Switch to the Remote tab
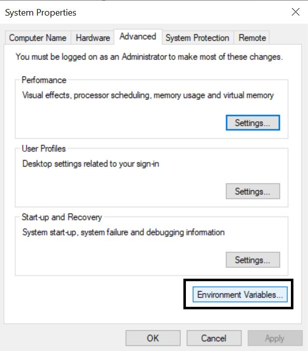 (252, 38)
